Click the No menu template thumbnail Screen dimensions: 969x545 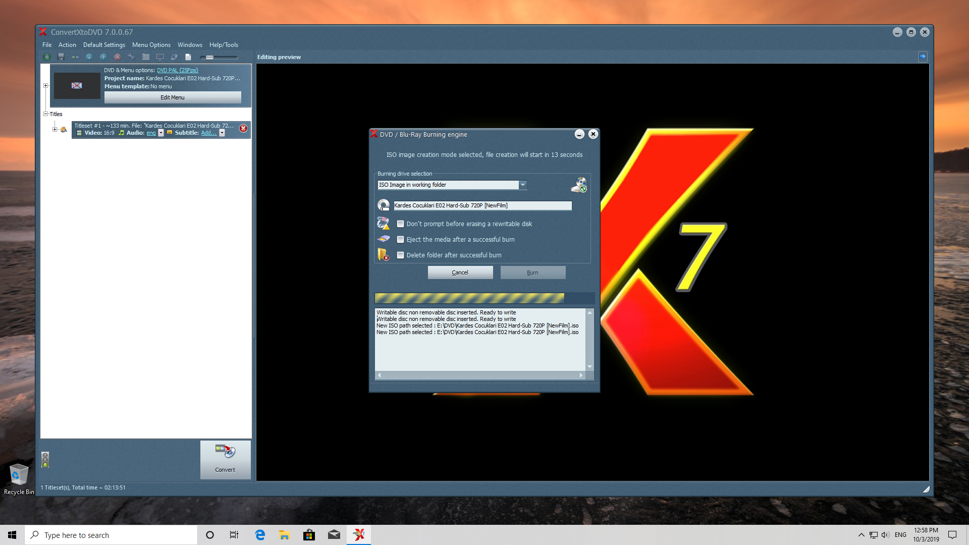pyautogui.click(x=77, y=85)
